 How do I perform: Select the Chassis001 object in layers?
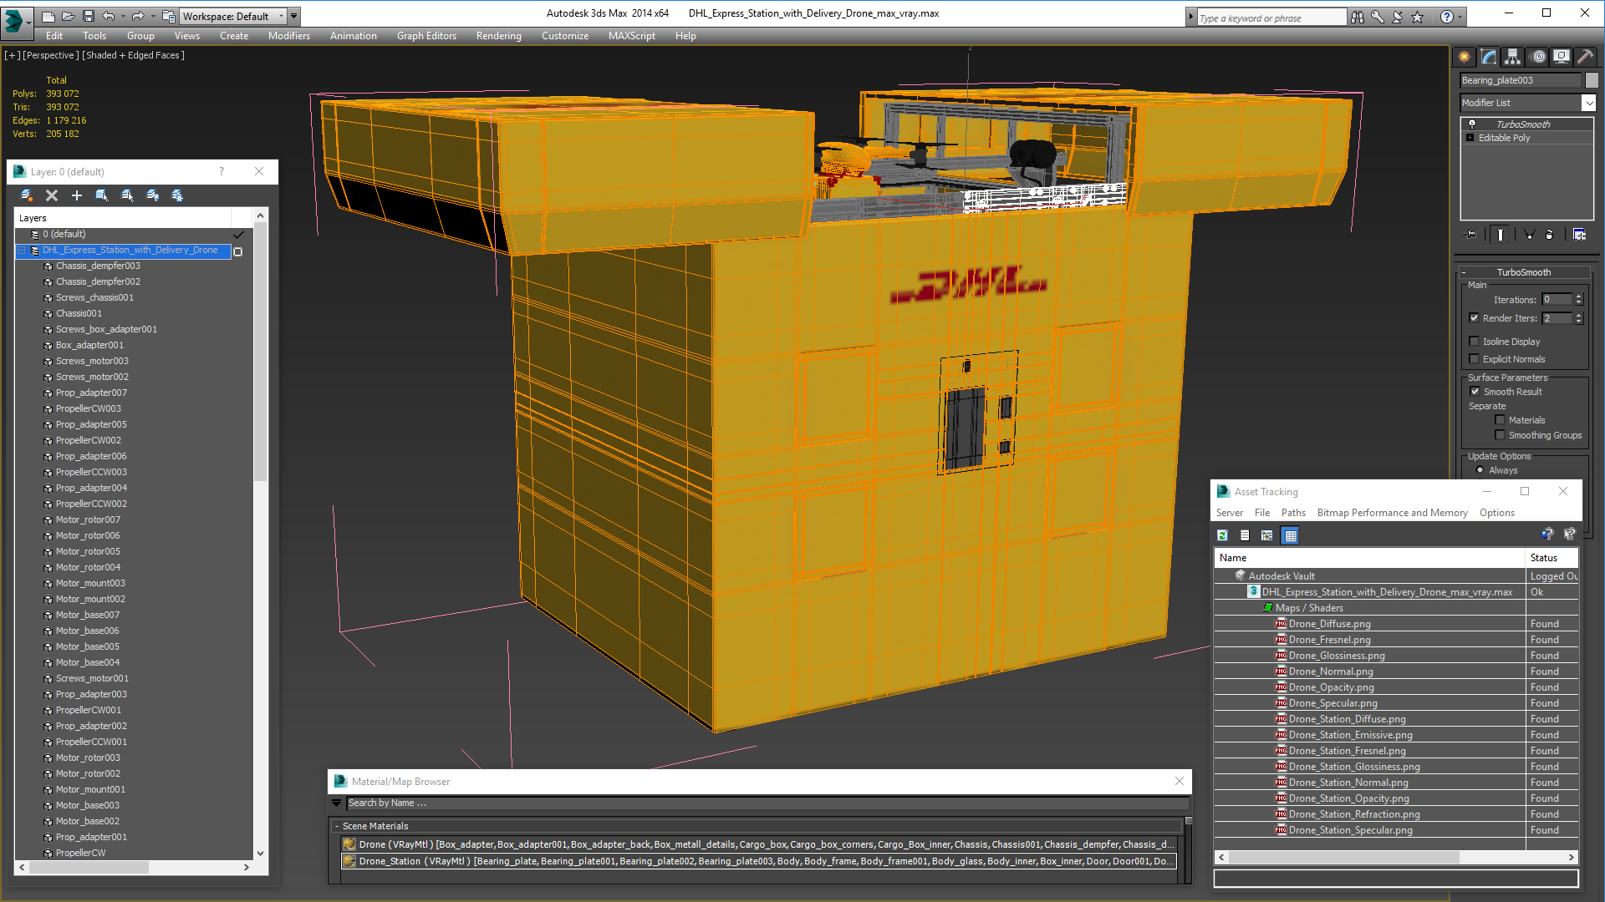[79, 314]
